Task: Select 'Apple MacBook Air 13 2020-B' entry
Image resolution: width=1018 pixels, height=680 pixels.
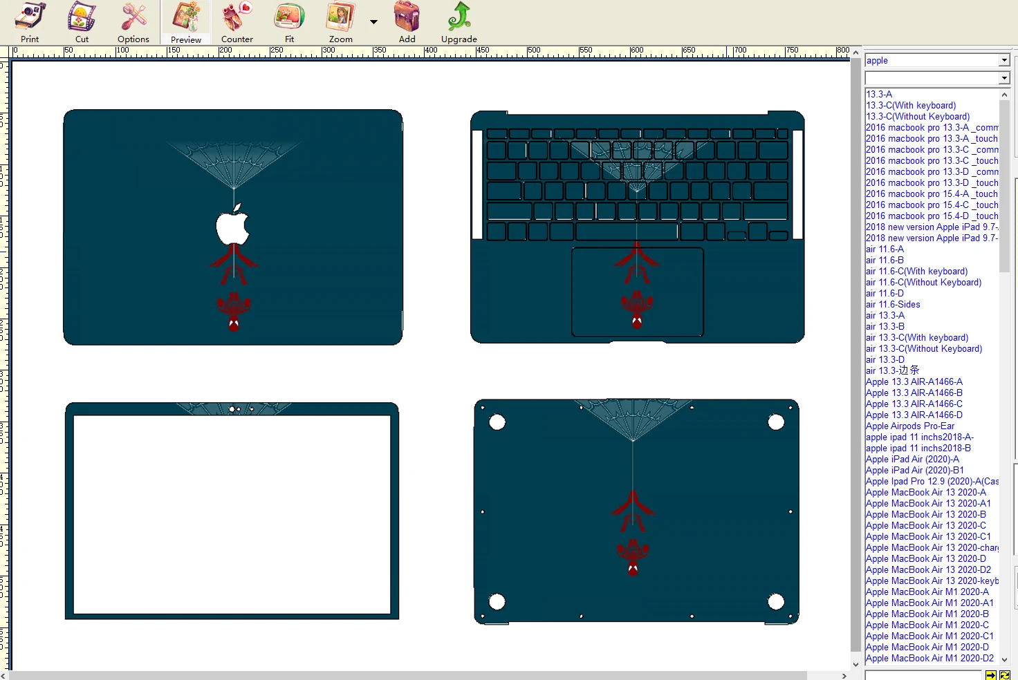Action: click(926, 514)
